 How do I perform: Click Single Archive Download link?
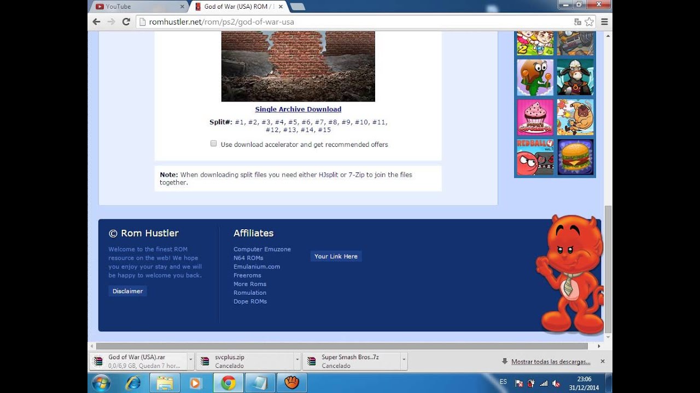tap(298, 109)
